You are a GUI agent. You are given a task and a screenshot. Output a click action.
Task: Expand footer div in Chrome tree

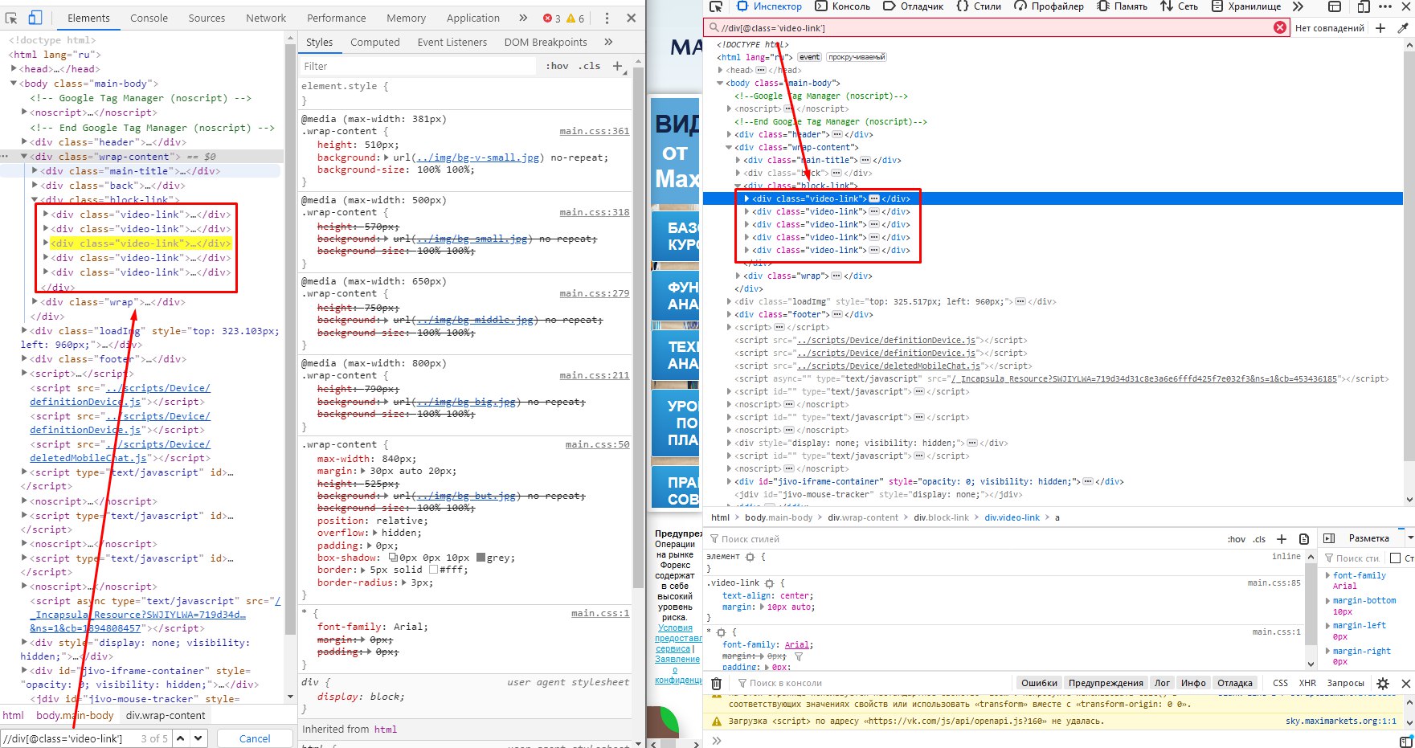(24, 359)
